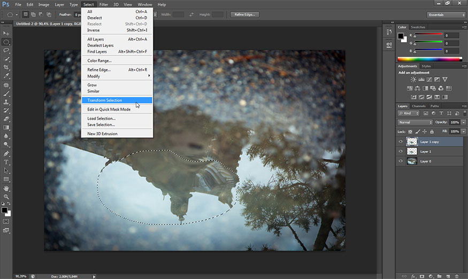Viewport: 468px width, 279px height.
Task: Click the Refine Edge... button
Action: [245, 14]
